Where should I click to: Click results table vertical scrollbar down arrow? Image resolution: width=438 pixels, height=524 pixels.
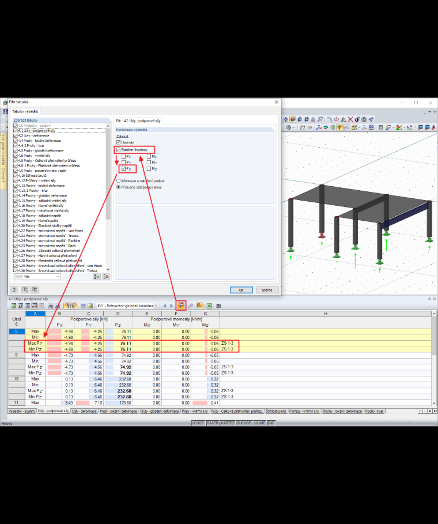tap(434, 403)
